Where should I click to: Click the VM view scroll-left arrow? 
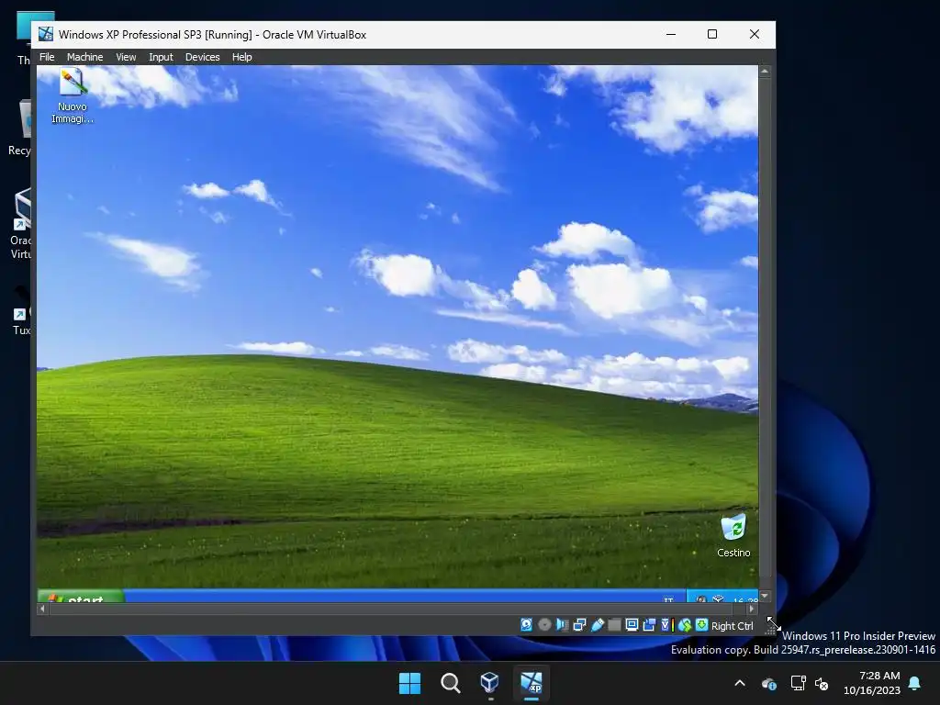[x=42, y=609]
